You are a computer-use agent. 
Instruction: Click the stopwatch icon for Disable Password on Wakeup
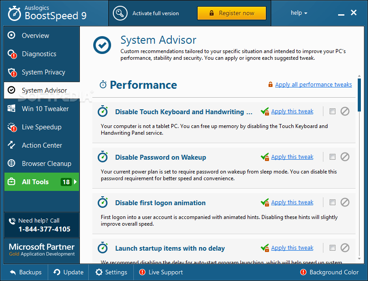pos(103,157)
